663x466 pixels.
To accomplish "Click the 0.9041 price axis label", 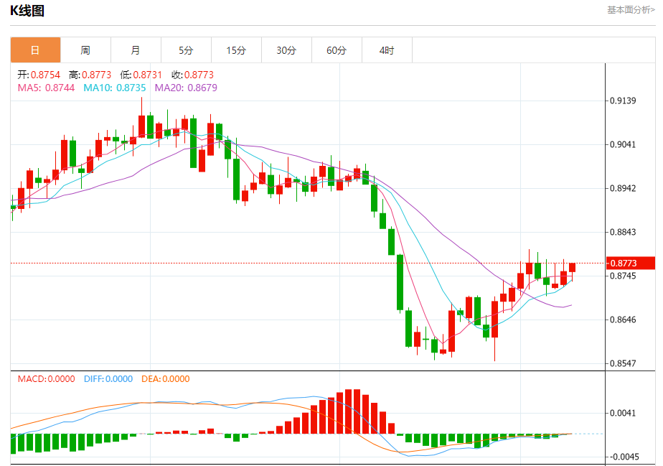I will 622,145.
